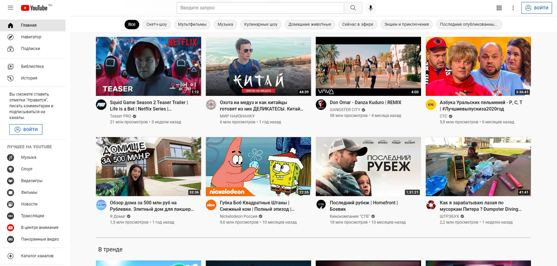Click the В центре внимания icon
The width and height of the screenshot is (557, 266).
tap(11, 228)
